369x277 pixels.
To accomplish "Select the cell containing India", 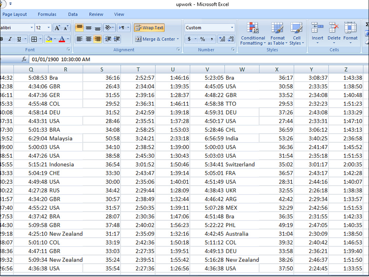I will click(x=242, y=138).
